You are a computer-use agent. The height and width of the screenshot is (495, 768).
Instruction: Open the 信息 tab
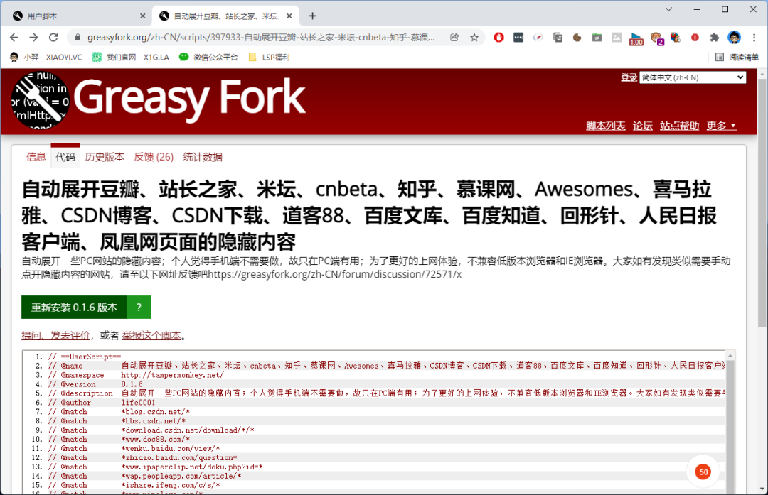pos(36,157)
